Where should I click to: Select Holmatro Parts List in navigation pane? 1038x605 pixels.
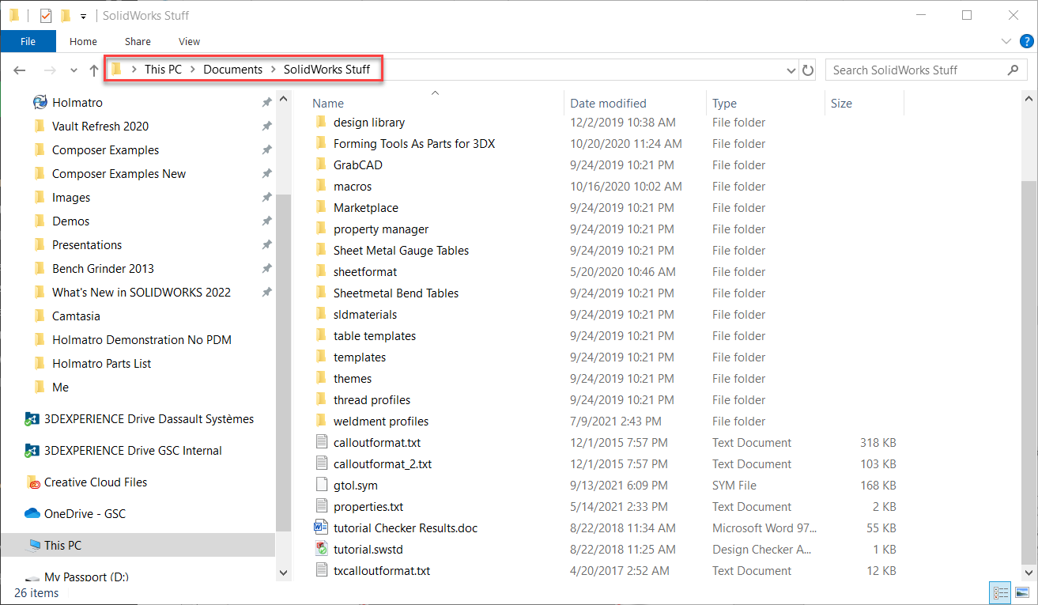pyautogui.click(x=101, y=363)
